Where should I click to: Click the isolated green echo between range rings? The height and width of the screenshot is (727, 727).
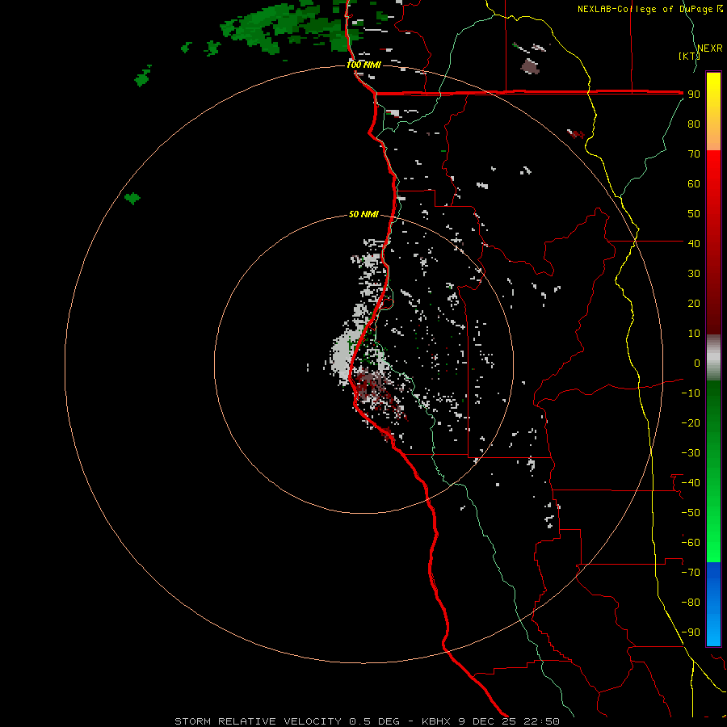[x=132, y=199]
